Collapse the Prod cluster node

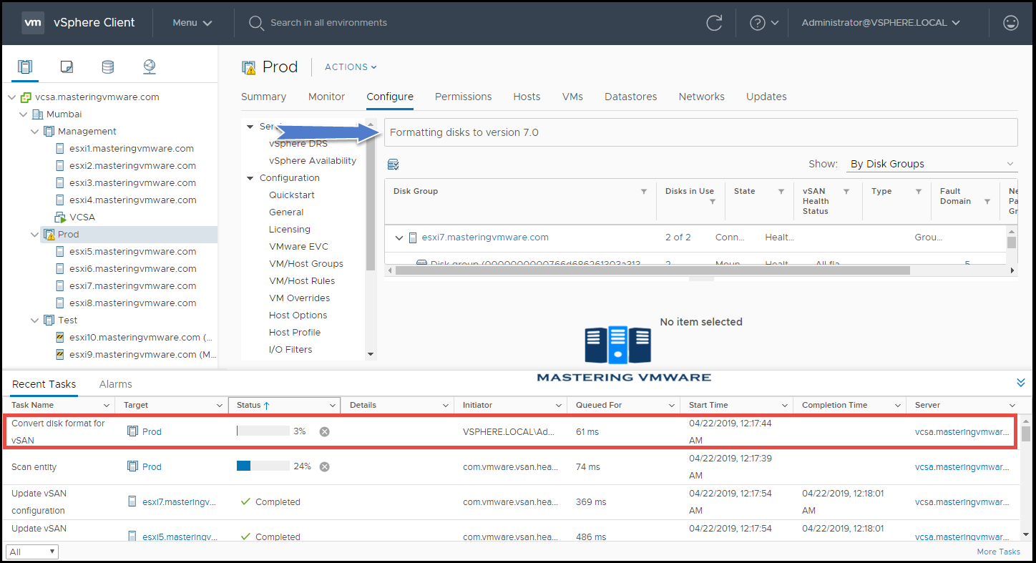click(36, 235)
